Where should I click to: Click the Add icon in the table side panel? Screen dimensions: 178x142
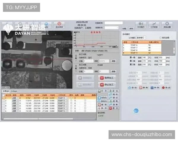(99, 101)
